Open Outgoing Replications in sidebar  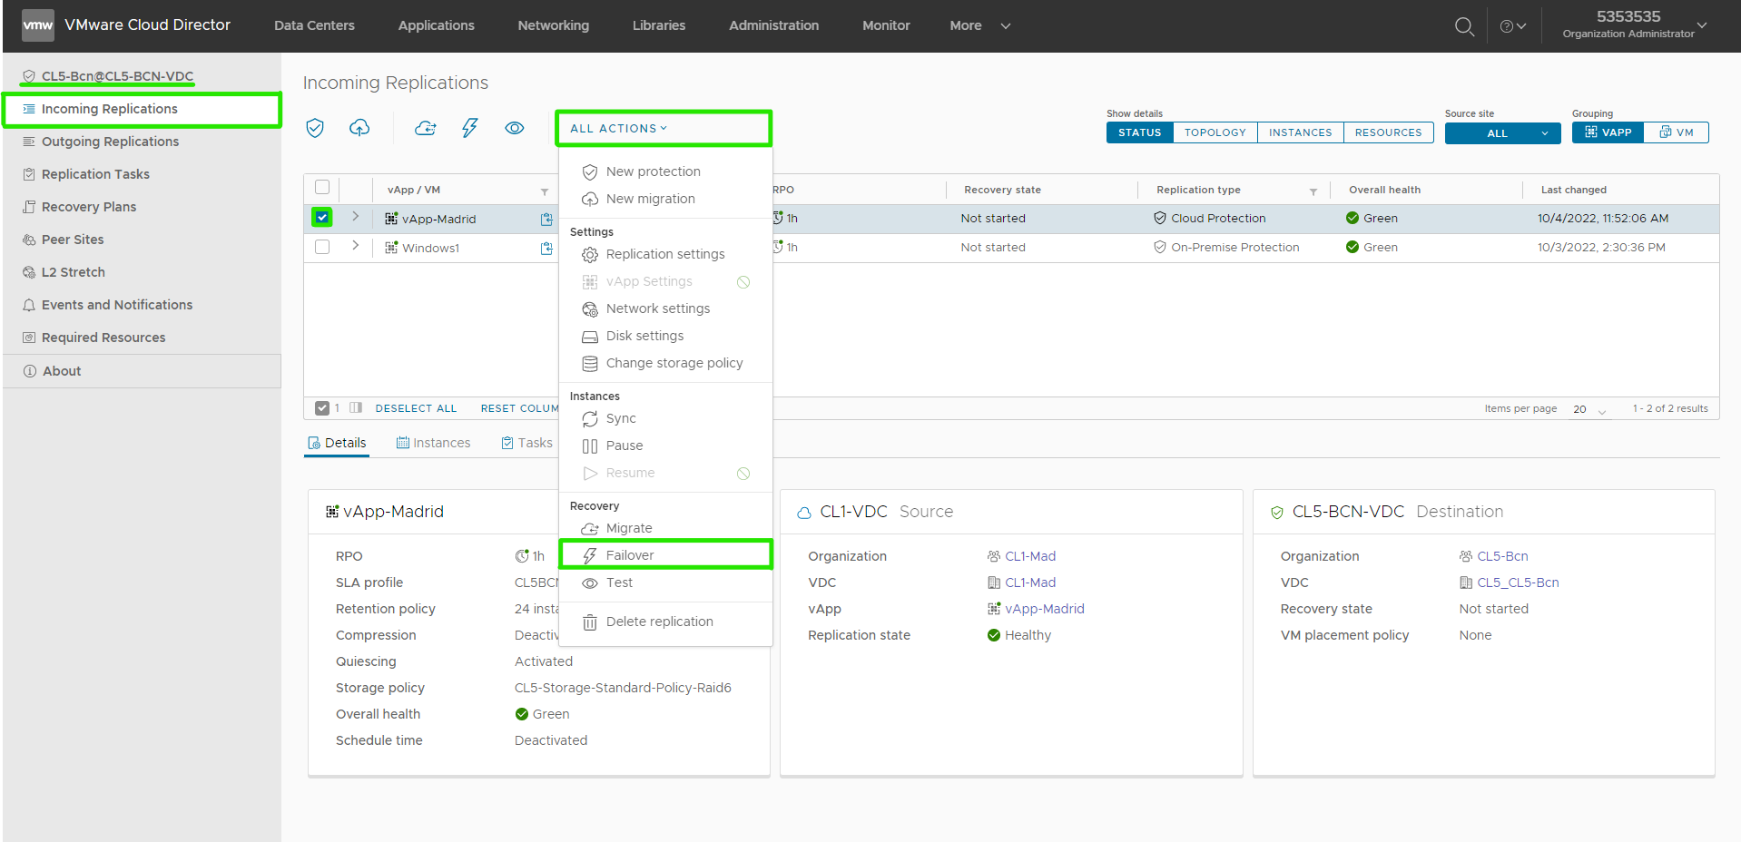[x=142, y=142]
